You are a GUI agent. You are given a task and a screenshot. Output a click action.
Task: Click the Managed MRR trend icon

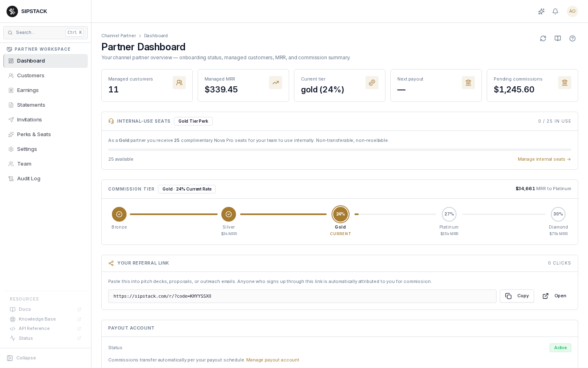tap(276, 83)
